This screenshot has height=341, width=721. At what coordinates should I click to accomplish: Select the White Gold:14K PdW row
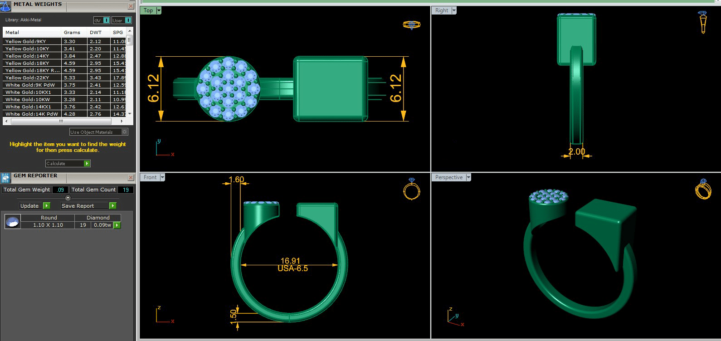point(65,114)
